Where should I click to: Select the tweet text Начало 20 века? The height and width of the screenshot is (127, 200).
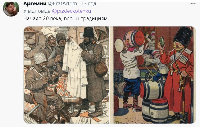click(42, 19)
